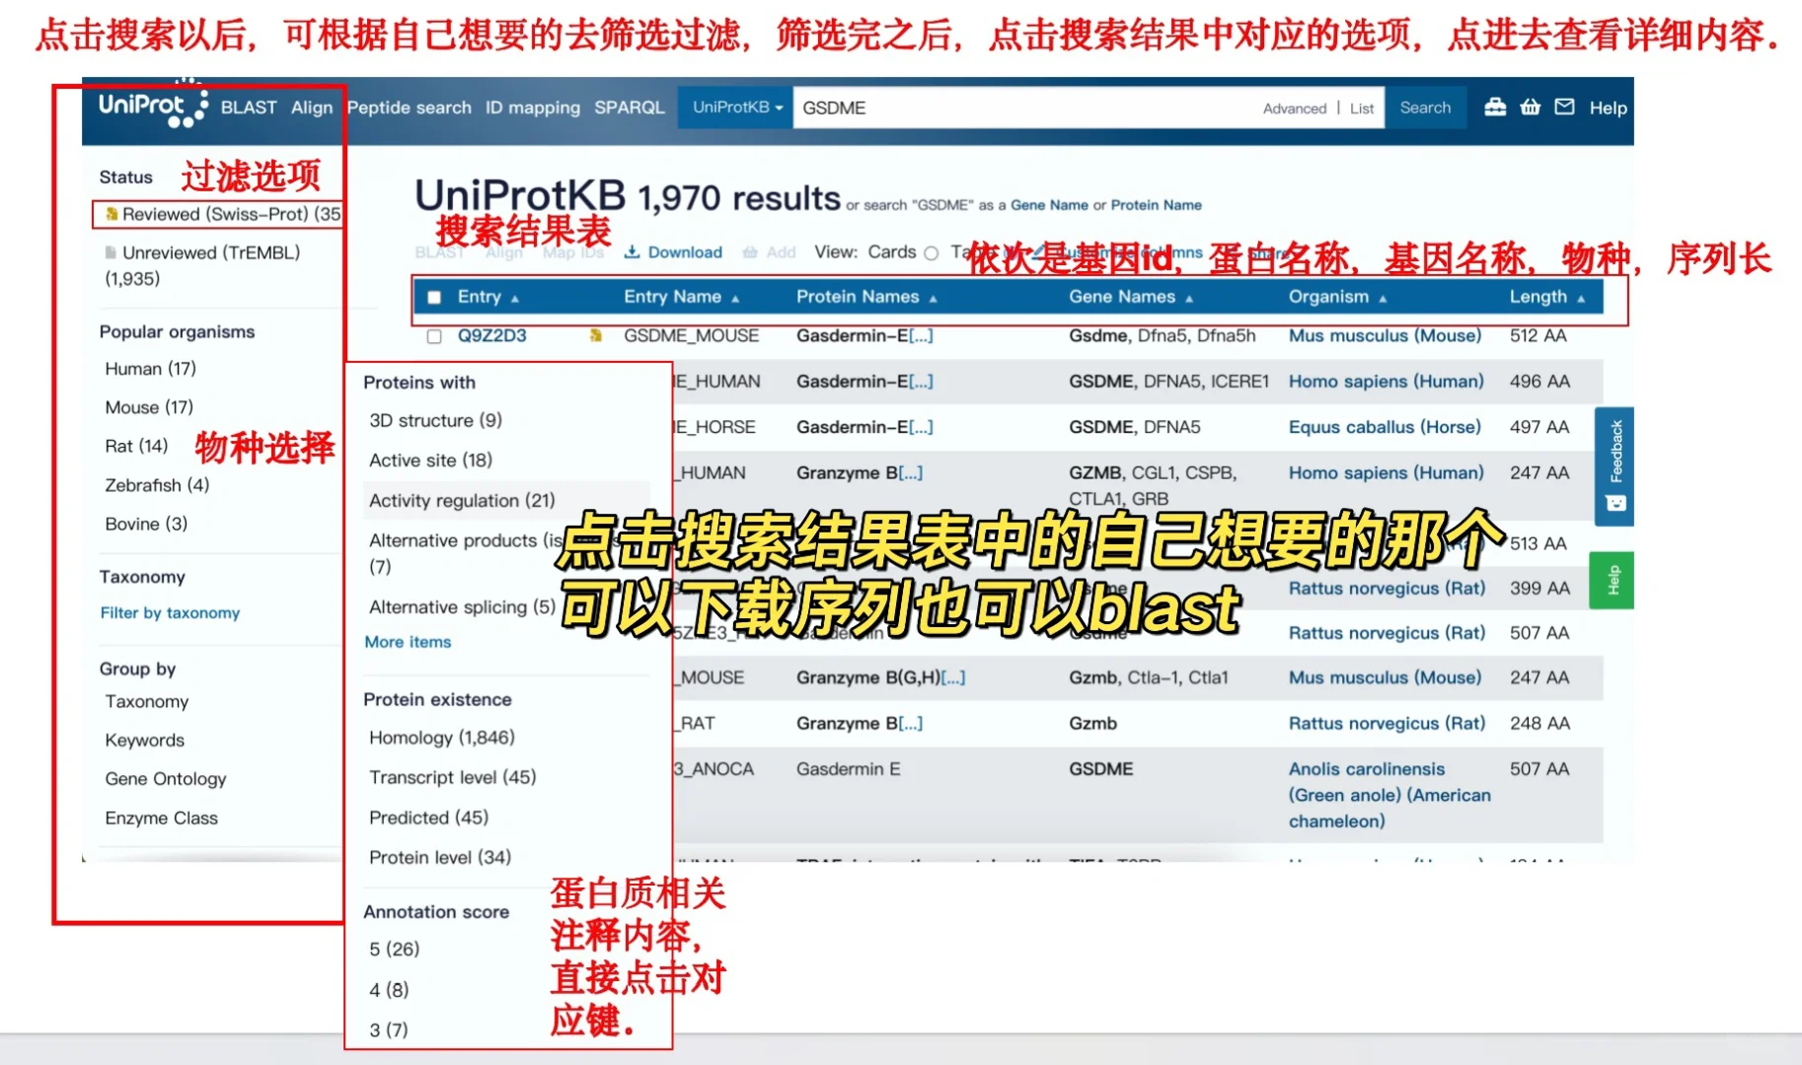Click the sort arrow beside Organism
This screenshot has height=1065, width=1802.
[x=1383, y=298]
